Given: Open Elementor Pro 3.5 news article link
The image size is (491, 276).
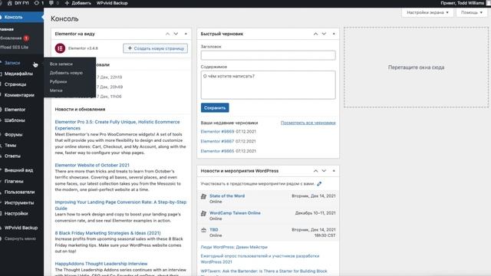Looking at the screenshot, I should click(117, 125).
